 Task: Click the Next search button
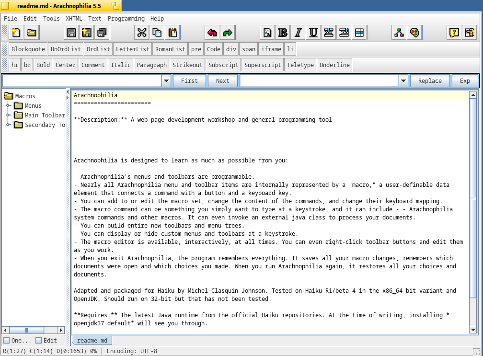pyautogui.click(x=223, y=81)
